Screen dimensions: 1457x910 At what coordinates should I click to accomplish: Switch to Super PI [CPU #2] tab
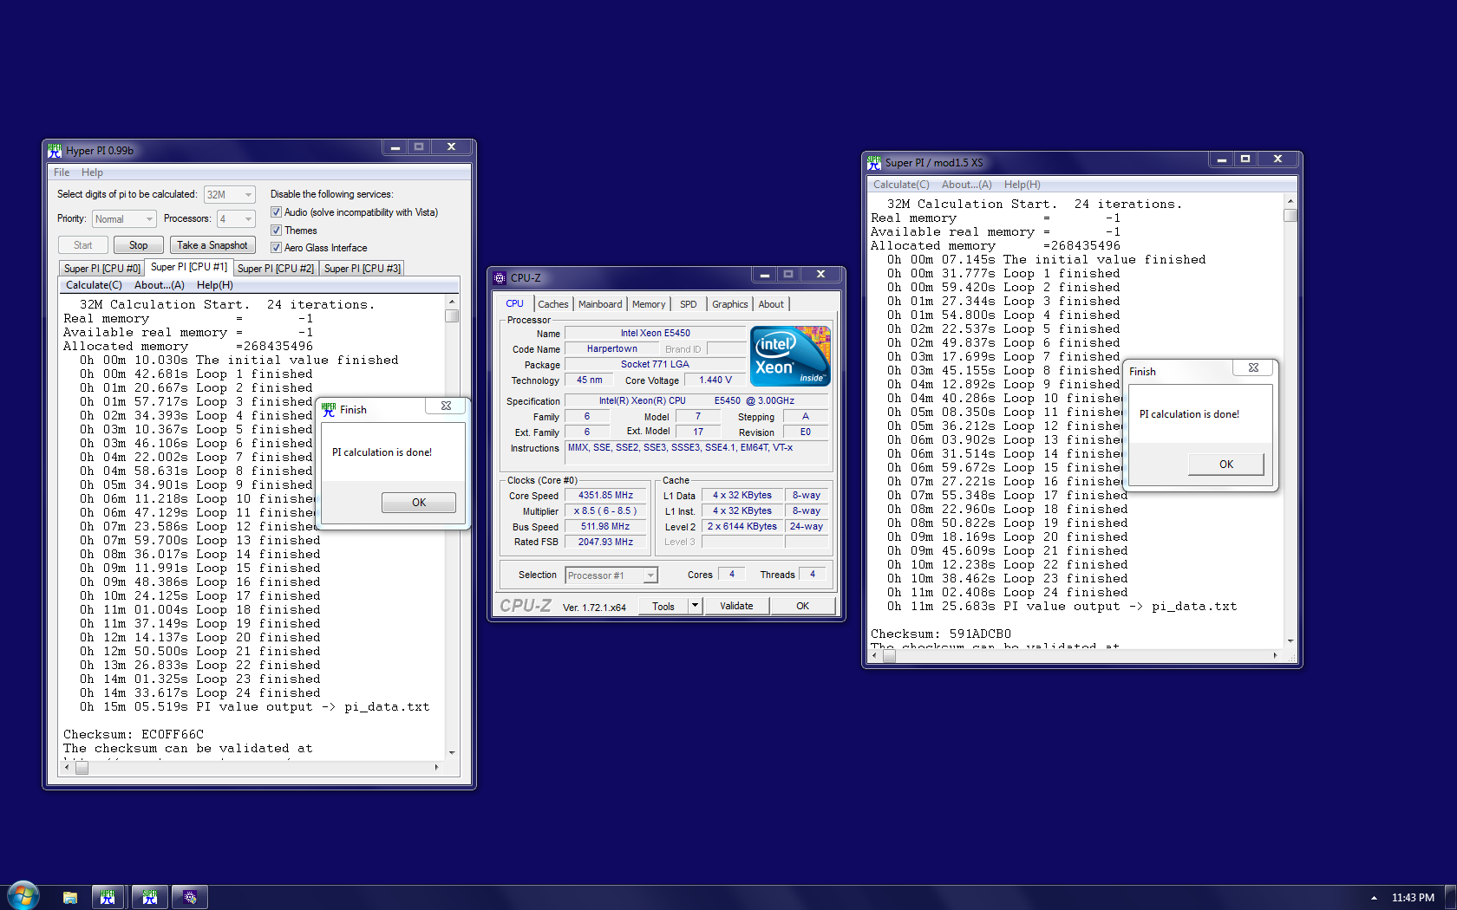(276, 269)
